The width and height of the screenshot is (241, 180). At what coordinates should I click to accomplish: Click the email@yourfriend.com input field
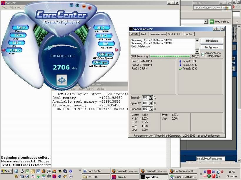tap(210, 159)
